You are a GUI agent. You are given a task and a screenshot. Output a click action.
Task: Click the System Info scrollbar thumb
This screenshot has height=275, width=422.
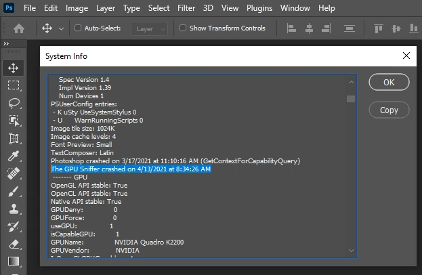tap(351, 99)
